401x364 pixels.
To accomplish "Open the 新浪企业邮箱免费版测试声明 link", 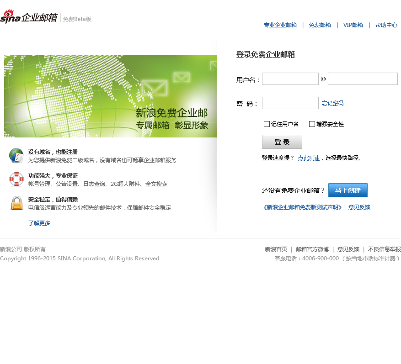I will [x=303, y=207].
